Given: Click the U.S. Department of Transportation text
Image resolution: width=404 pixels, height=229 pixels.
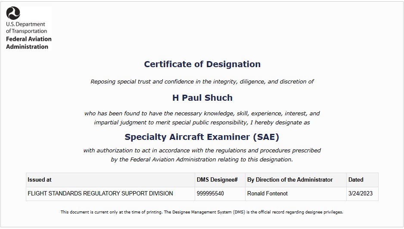Looking at the screenshot, I should click(x=26, y=28).
